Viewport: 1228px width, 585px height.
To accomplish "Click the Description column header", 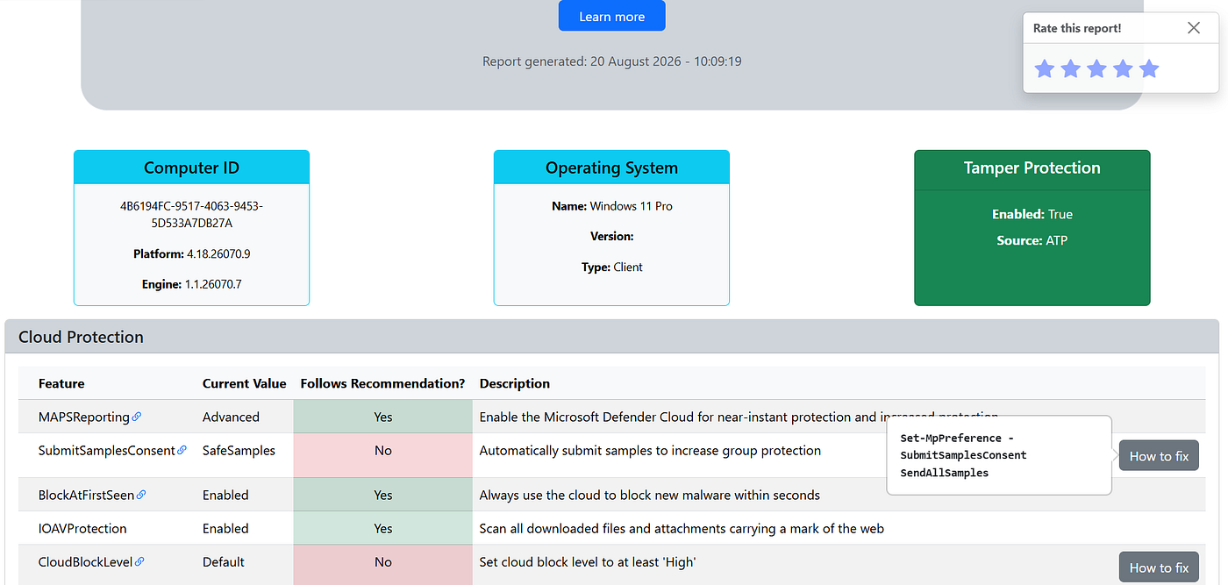I will tap(515, 383).
